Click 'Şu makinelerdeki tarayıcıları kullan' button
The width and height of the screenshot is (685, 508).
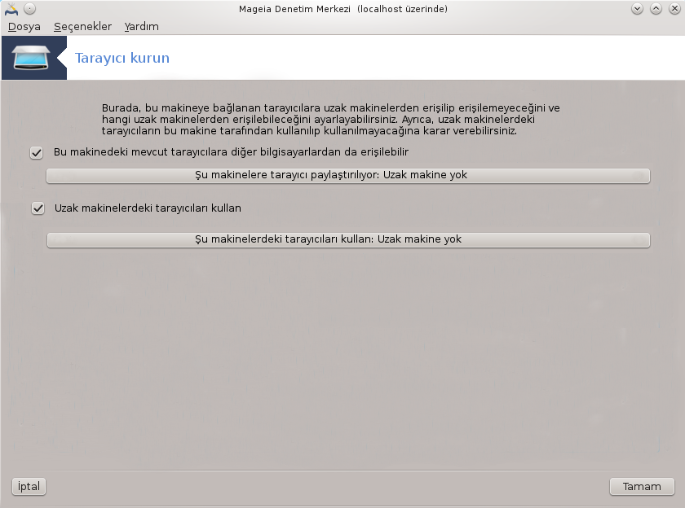pyautogui.click(x=348, y=240)
